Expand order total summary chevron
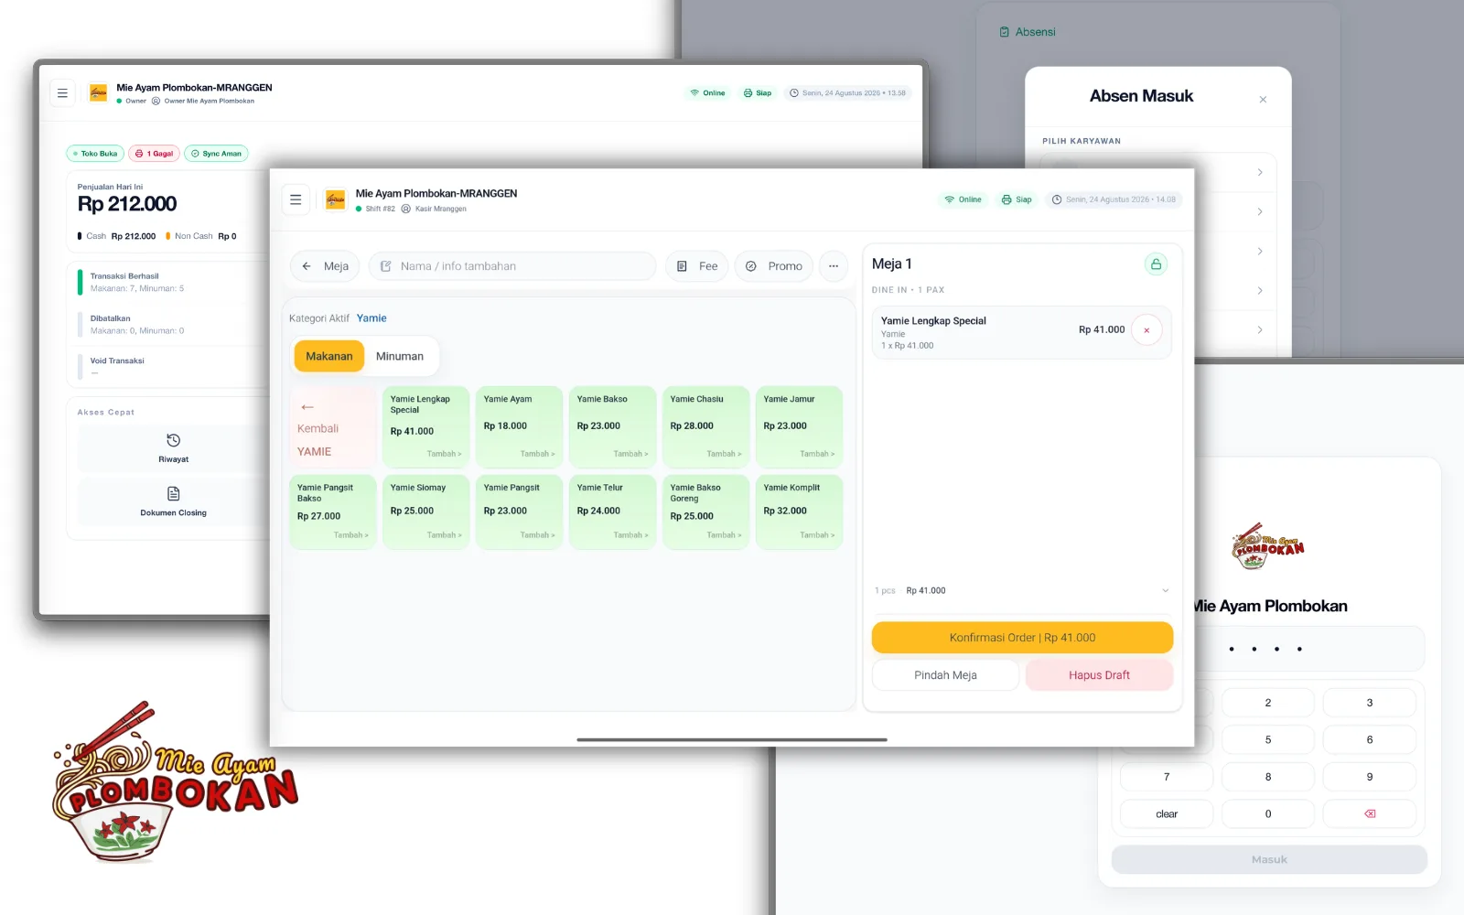 [x=1165, y=590]
